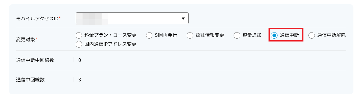
Task: Click the 認証情報変更 label text
Action: point(210,35)
